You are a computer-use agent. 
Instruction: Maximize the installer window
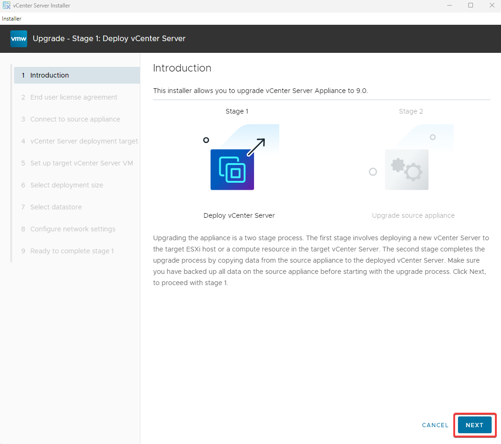pyautogui.click(x=471, y=6)
